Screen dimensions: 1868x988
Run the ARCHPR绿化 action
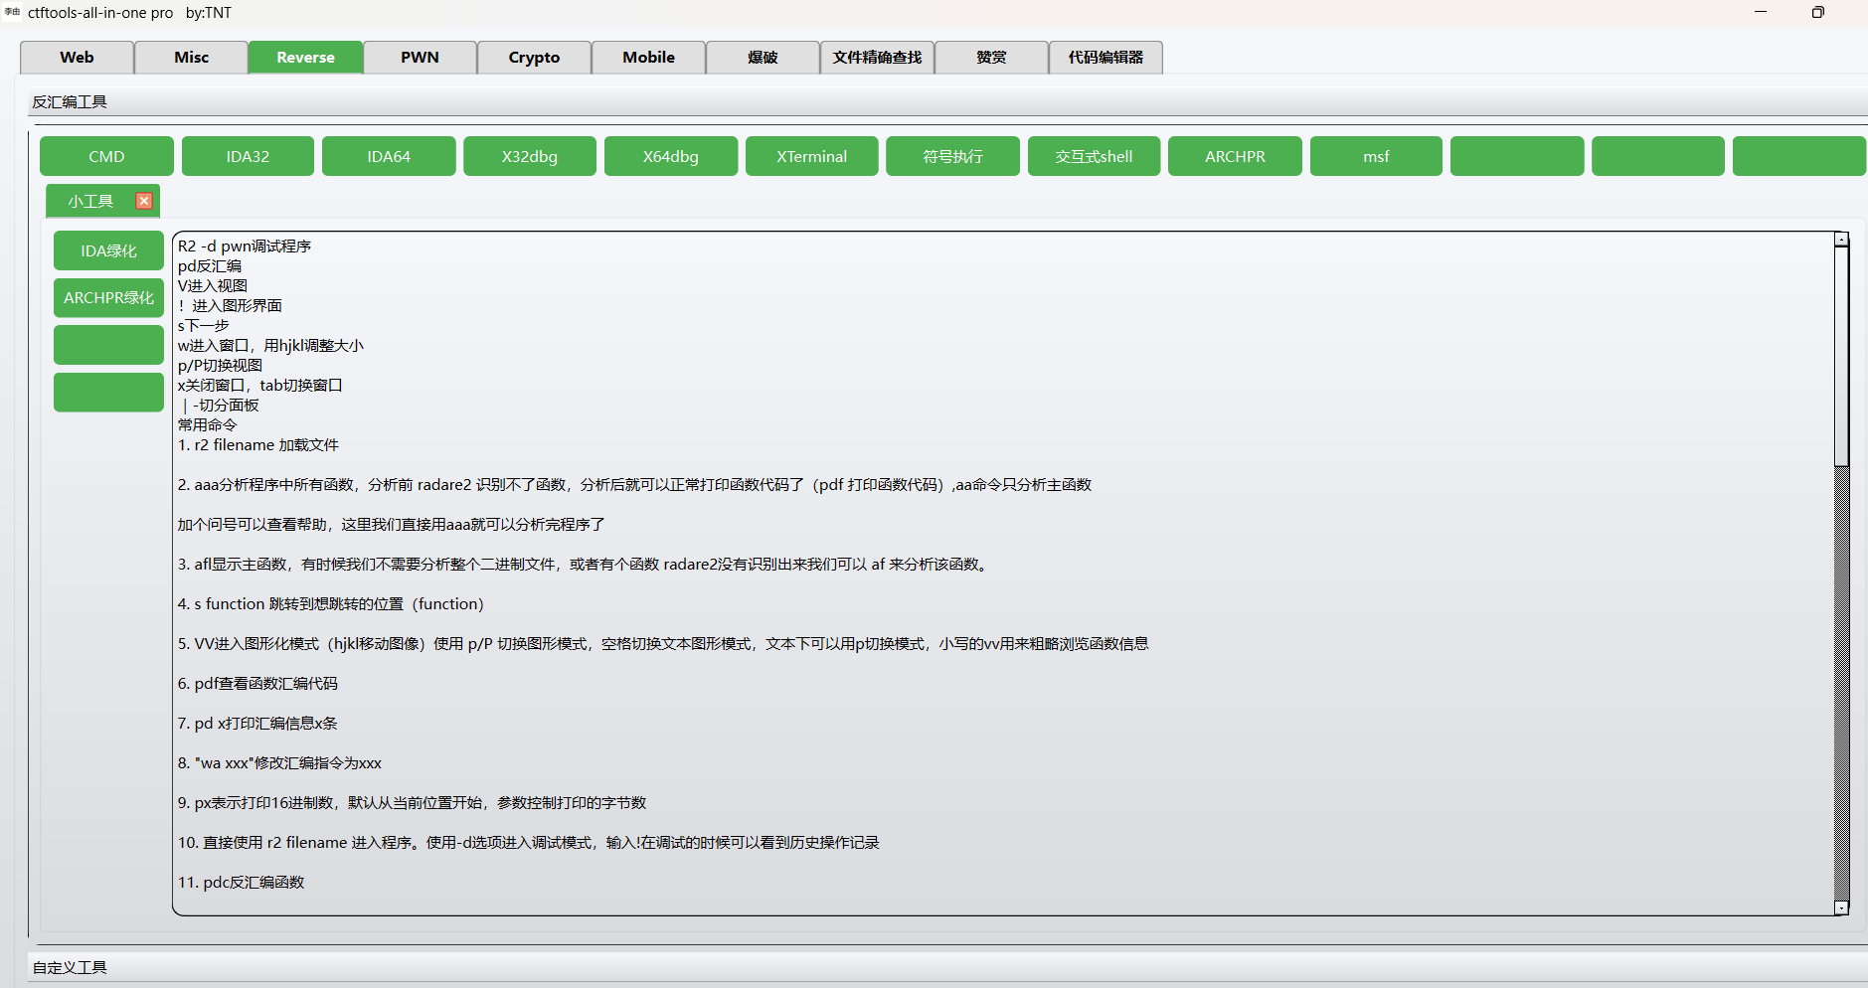[x=108, y=297]
